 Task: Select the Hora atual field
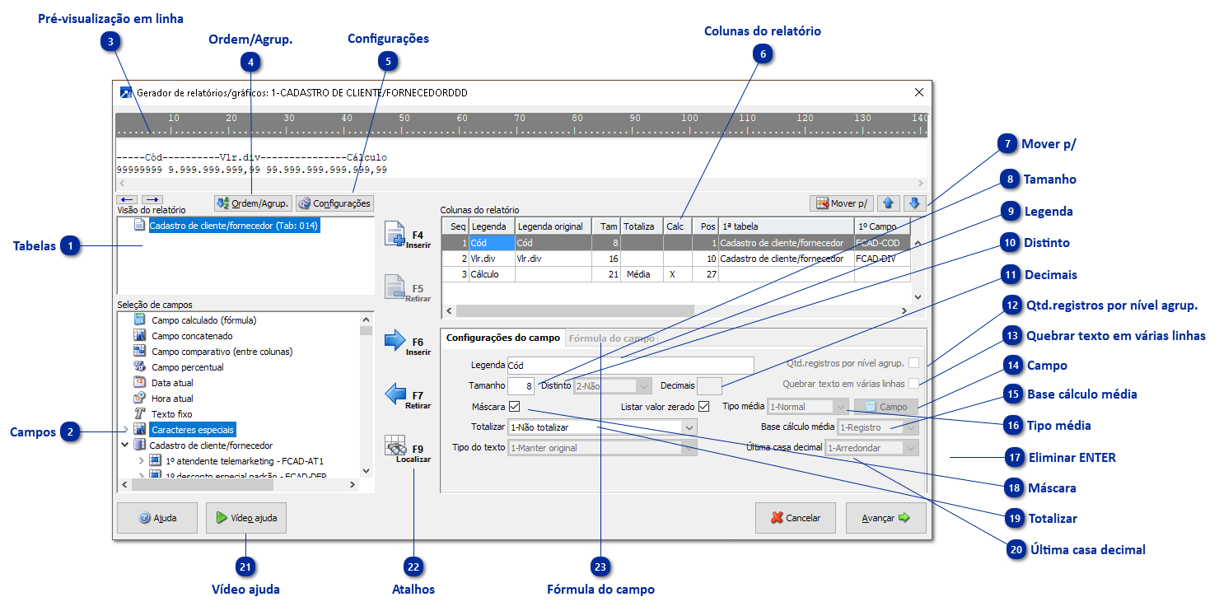(172, 399)
